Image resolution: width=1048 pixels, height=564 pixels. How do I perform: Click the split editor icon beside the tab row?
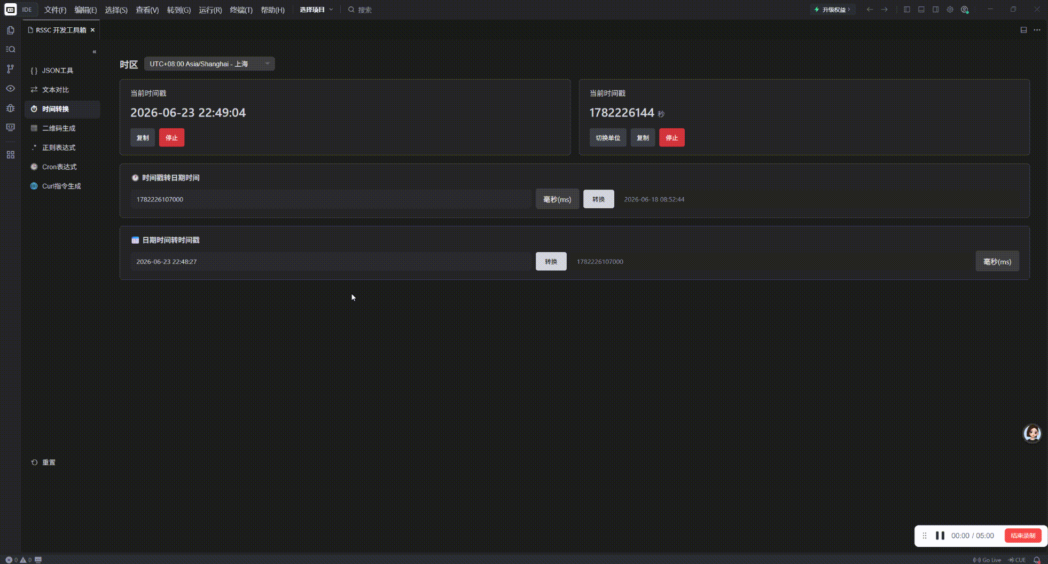(1023, 30)
